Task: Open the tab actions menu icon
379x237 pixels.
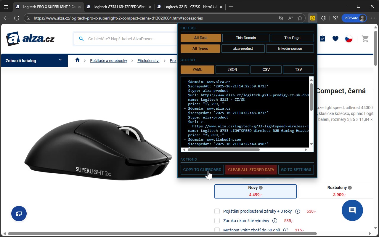Action: click(6, 7)
